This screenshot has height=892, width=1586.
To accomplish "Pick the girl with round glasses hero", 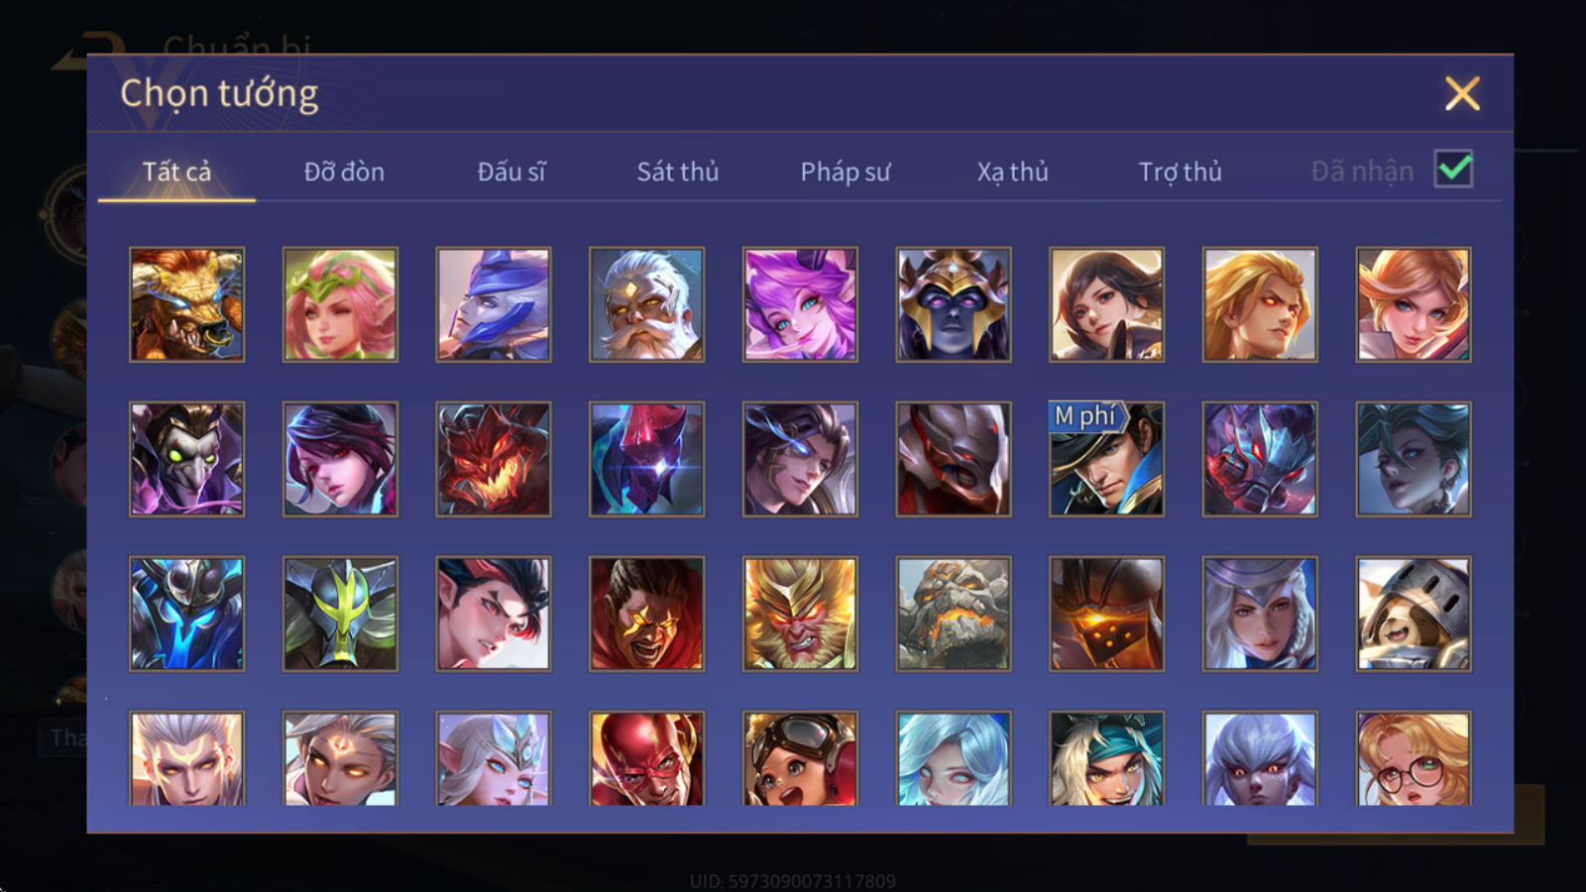I will tap(1414, 758).
